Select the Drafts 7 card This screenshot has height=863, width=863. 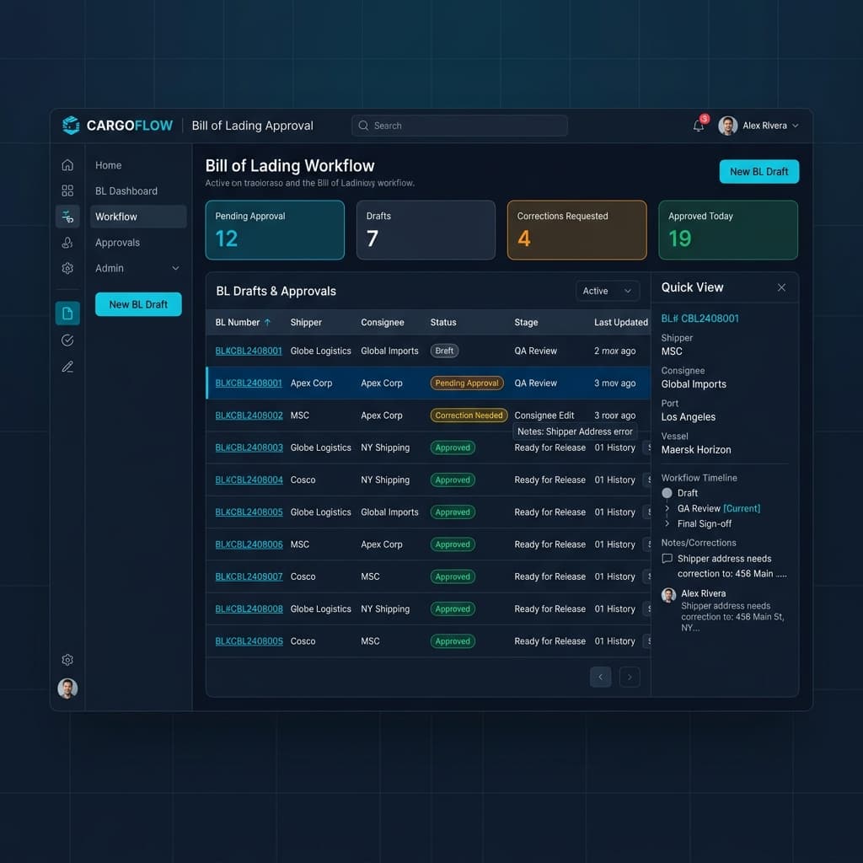click(426, 230)
